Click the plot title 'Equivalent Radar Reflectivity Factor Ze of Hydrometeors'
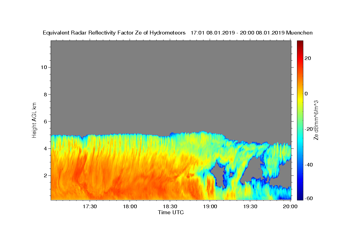 [x=114, y=33]
